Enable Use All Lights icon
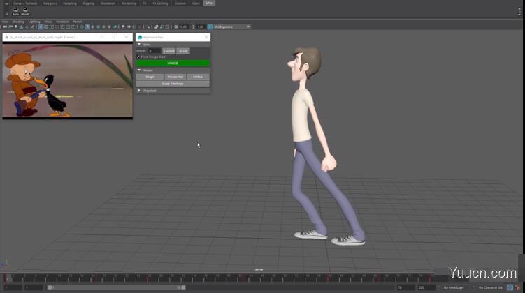Screen dimensions: 525x293 click(109, 27)
